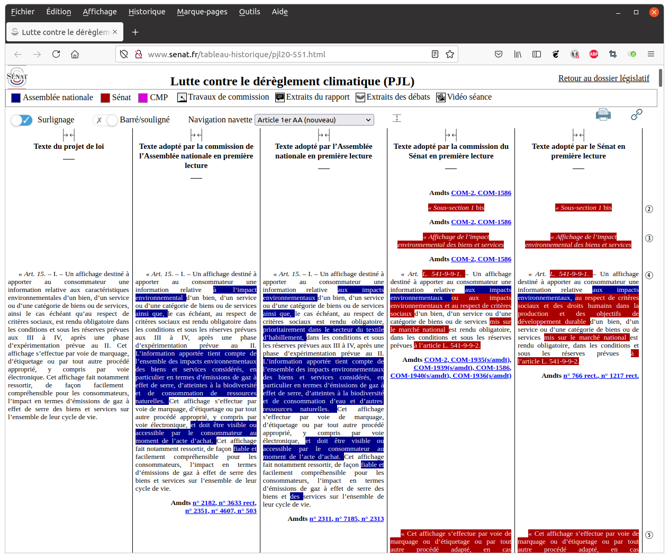The image size is (669, 558).
Task: Click the Extraits du rapport icon
Action: (279, 98)
